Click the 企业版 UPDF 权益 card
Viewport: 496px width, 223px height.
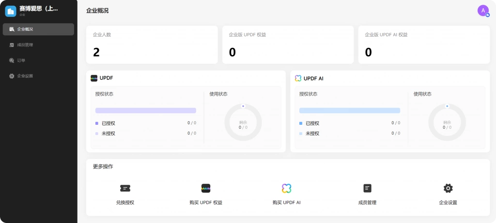click(288, 45)
